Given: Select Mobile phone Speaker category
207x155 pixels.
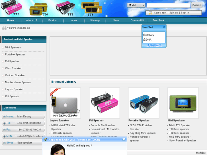Looking at the screenshot, I should pyautogui.click(x=18, y=82).
